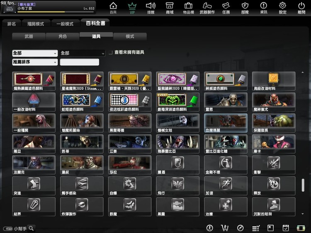Open the 殘暴雷比亞 zombie card

click(178, 144)
